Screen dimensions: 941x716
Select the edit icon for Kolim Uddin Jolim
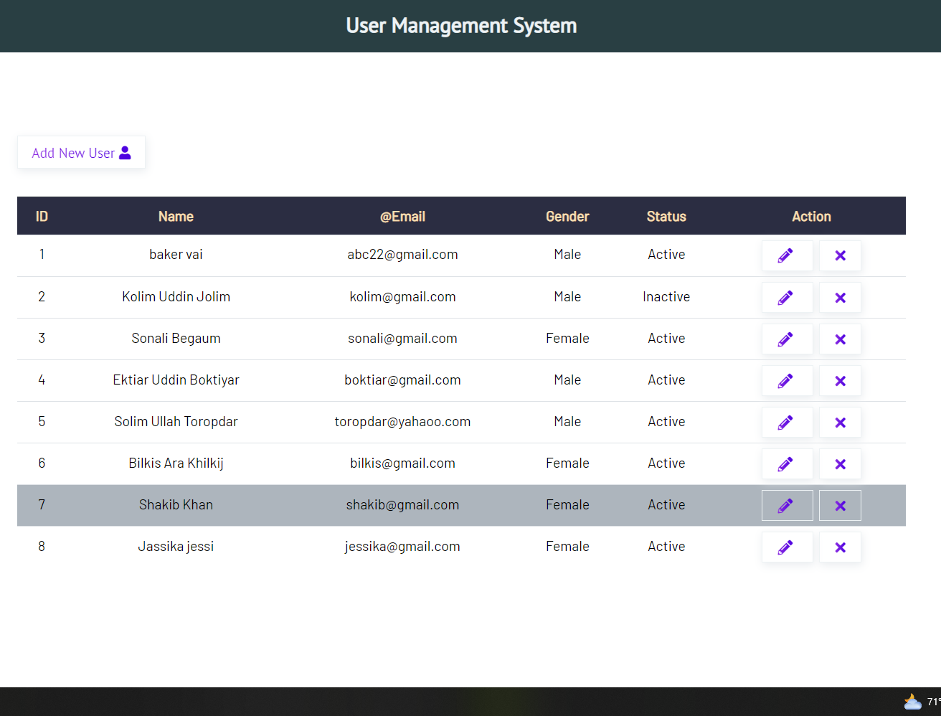[x=787, y=297]
